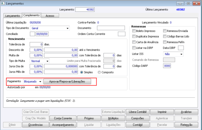Viewport: 202px width, 130px height.
Task: Open the Tipo de Multa dropdown
Action: [x=40, y=61]
